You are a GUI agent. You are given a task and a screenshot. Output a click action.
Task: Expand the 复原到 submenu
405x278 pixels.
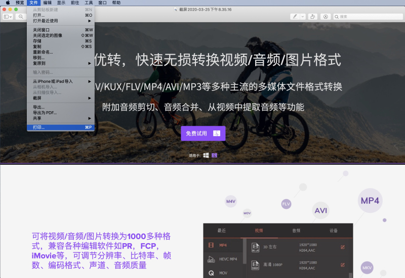61,63
